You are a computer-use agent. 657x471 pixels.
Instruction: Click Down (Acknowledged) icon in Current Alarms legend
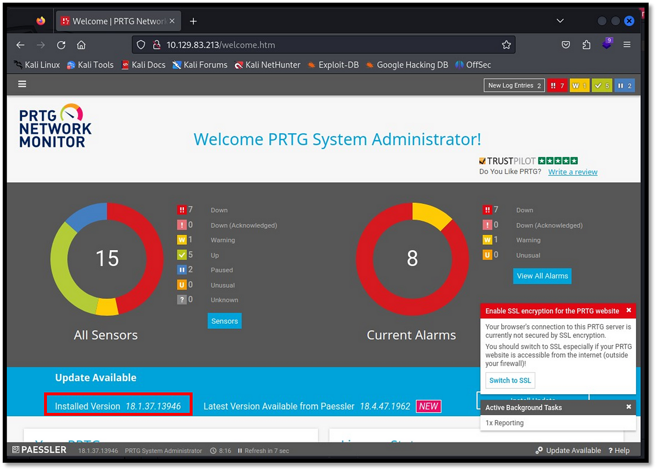click(x=488, y=225)
